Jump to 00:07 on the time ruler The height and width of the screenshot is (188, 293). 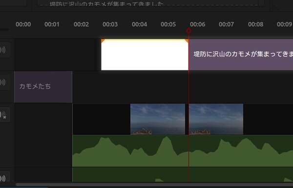point(226,24)
